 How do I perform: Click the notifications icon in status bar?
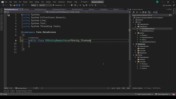tap(174, 94)
